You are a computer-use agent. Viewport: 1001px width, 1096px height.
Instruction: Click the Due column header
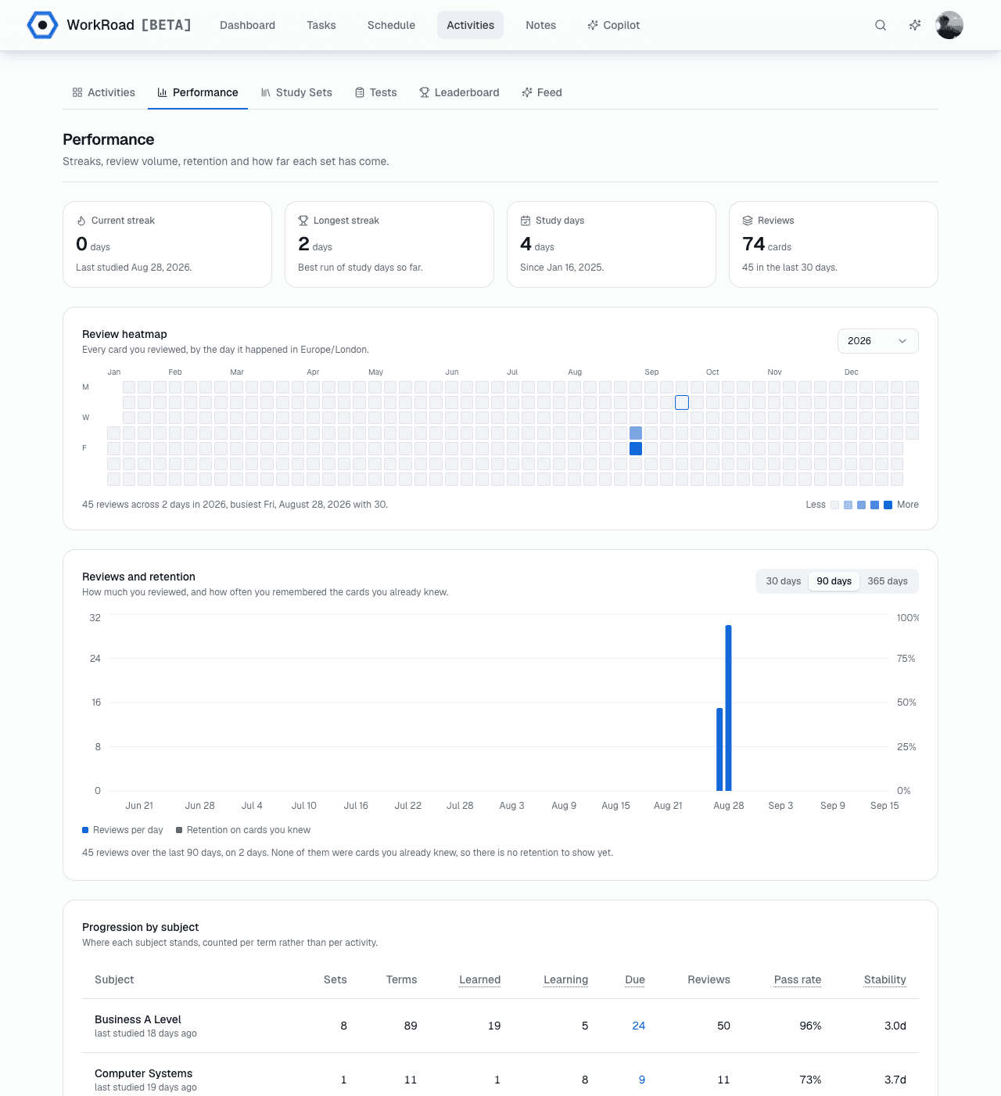pos(635,979)
